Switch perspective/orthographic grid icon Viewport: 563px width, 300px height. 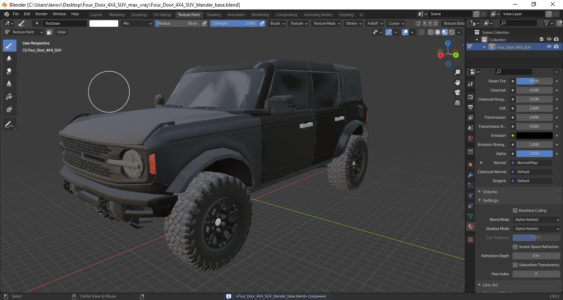coord(457,103)
